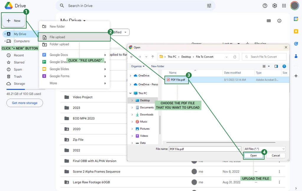Expand the My Drive sidebar tree
The width and height of the screenshot is (302, 191).
[x=5, y=34]
